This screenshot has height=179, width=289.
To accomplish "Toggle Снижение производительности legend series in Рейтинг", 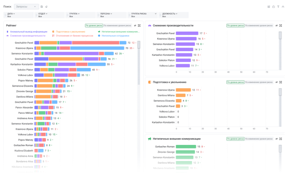I will tap(26, 36).
